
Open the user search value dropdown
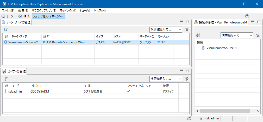pyautogui.click(x=180, y=78)
